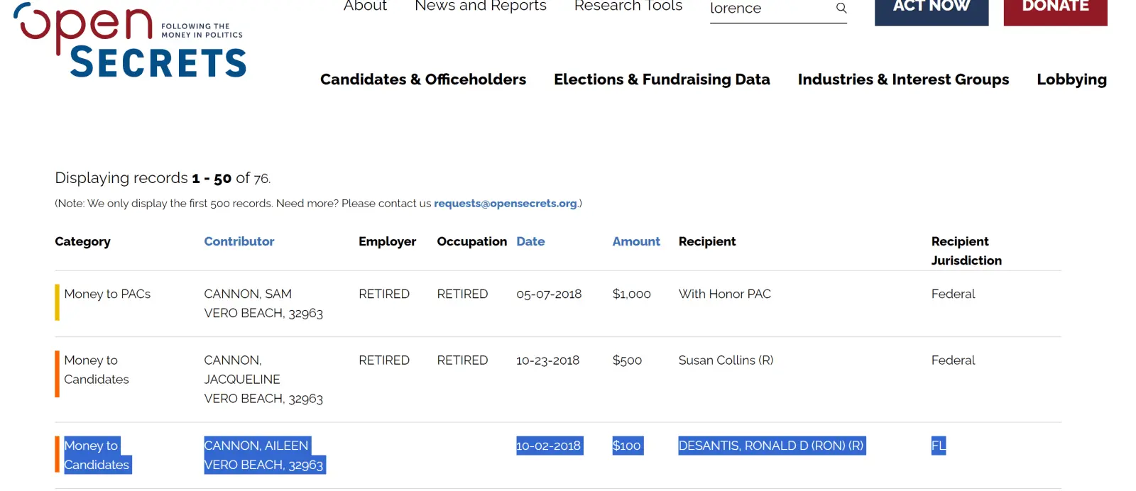Sort records by Amount column

point(636,241)
